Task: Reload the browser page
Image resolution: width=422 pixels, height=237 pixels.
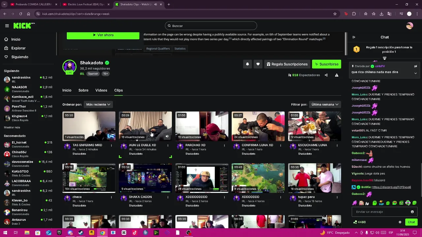Action: (x=20, y=14)
